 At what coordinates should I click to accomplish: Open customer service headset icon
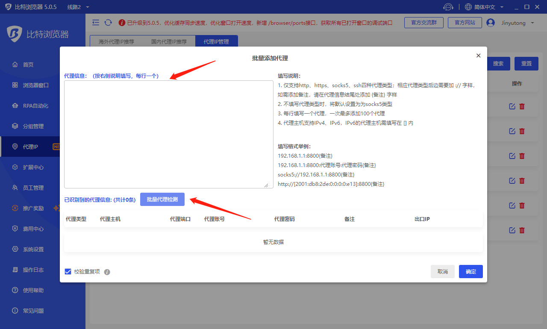tap(448, 7)
